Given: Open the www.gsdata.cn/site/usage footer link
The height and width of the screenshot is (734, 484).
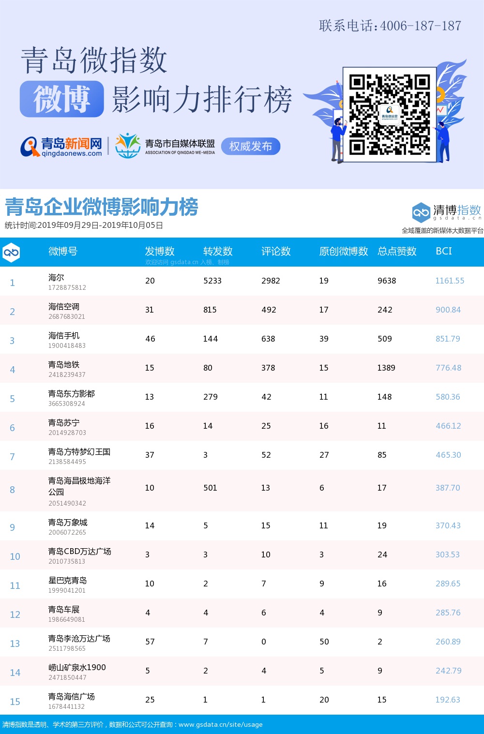Looking at the screenshot, I should (220, 724).
